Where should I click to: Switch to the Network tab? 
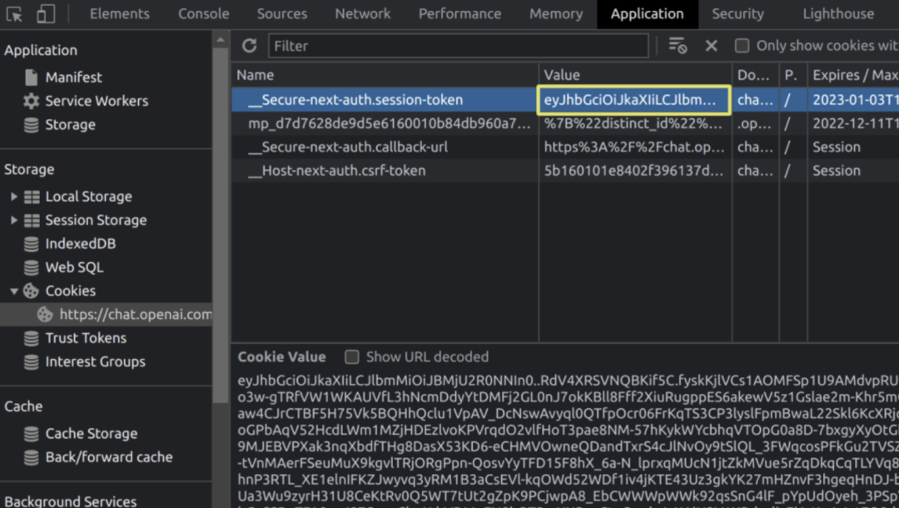[362, 13]
